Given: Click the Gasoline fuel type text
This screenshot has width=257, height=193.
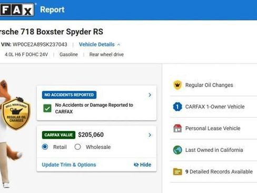Looking at the screenshot, I should point(68,54).
